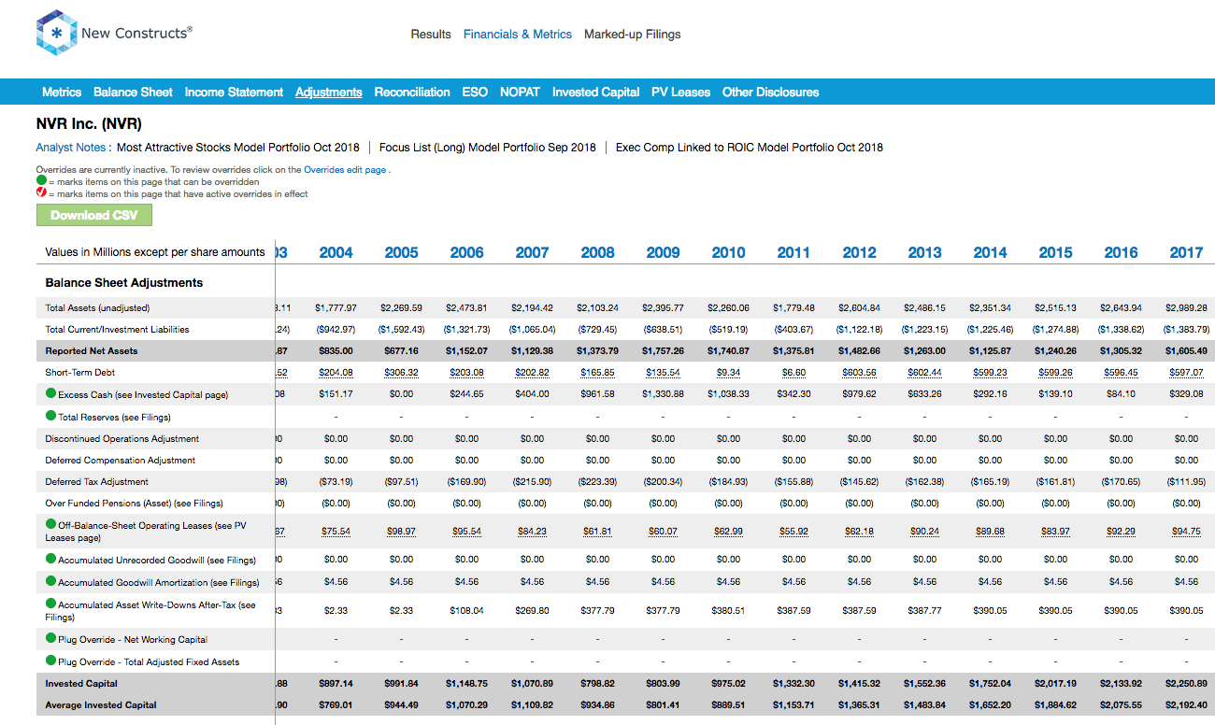Click 2009 operating leases value $60.07
The image size is (1215, 725).
click(663, 531)
